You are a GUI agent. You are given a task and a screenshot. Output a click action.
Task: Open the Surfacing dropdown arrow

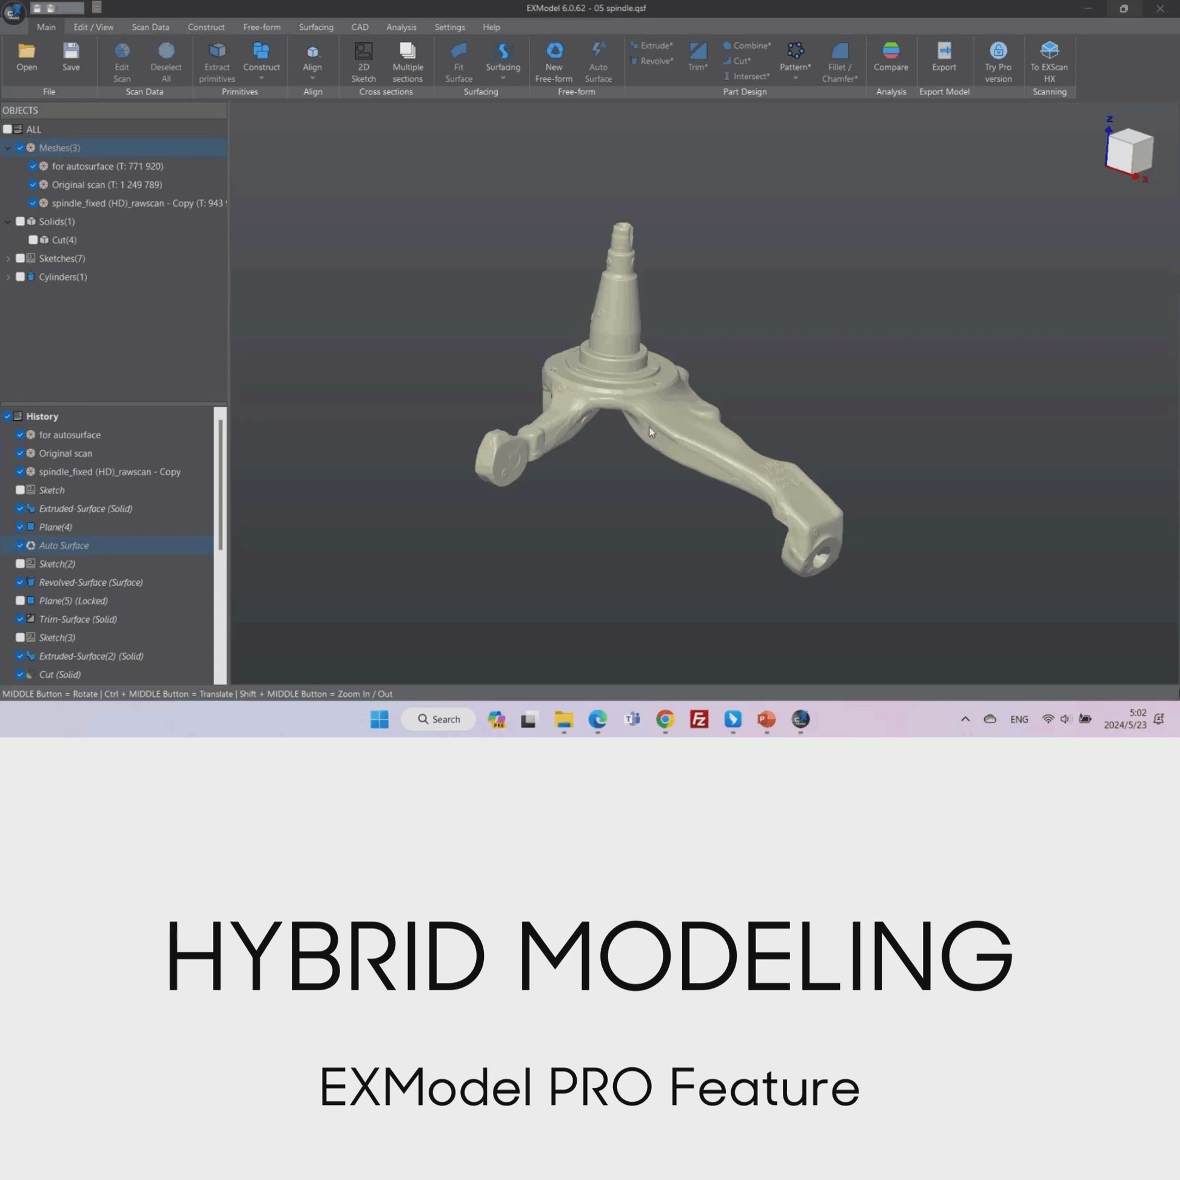503,78
